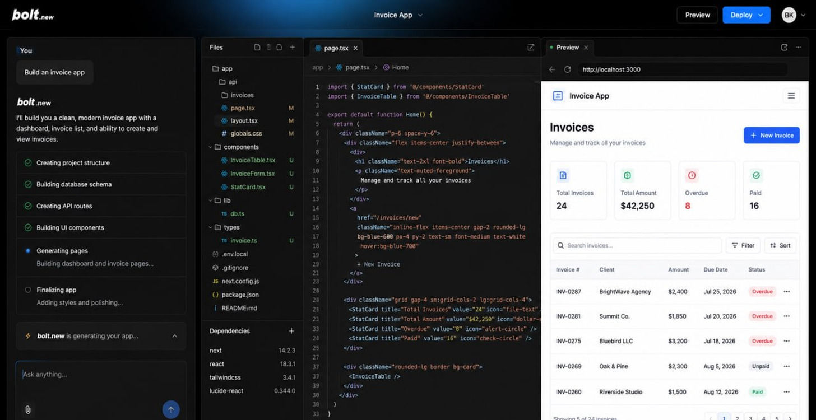Click the bolt.new logo in the header
The image size is (816, 420).
[x=33, y=15]
